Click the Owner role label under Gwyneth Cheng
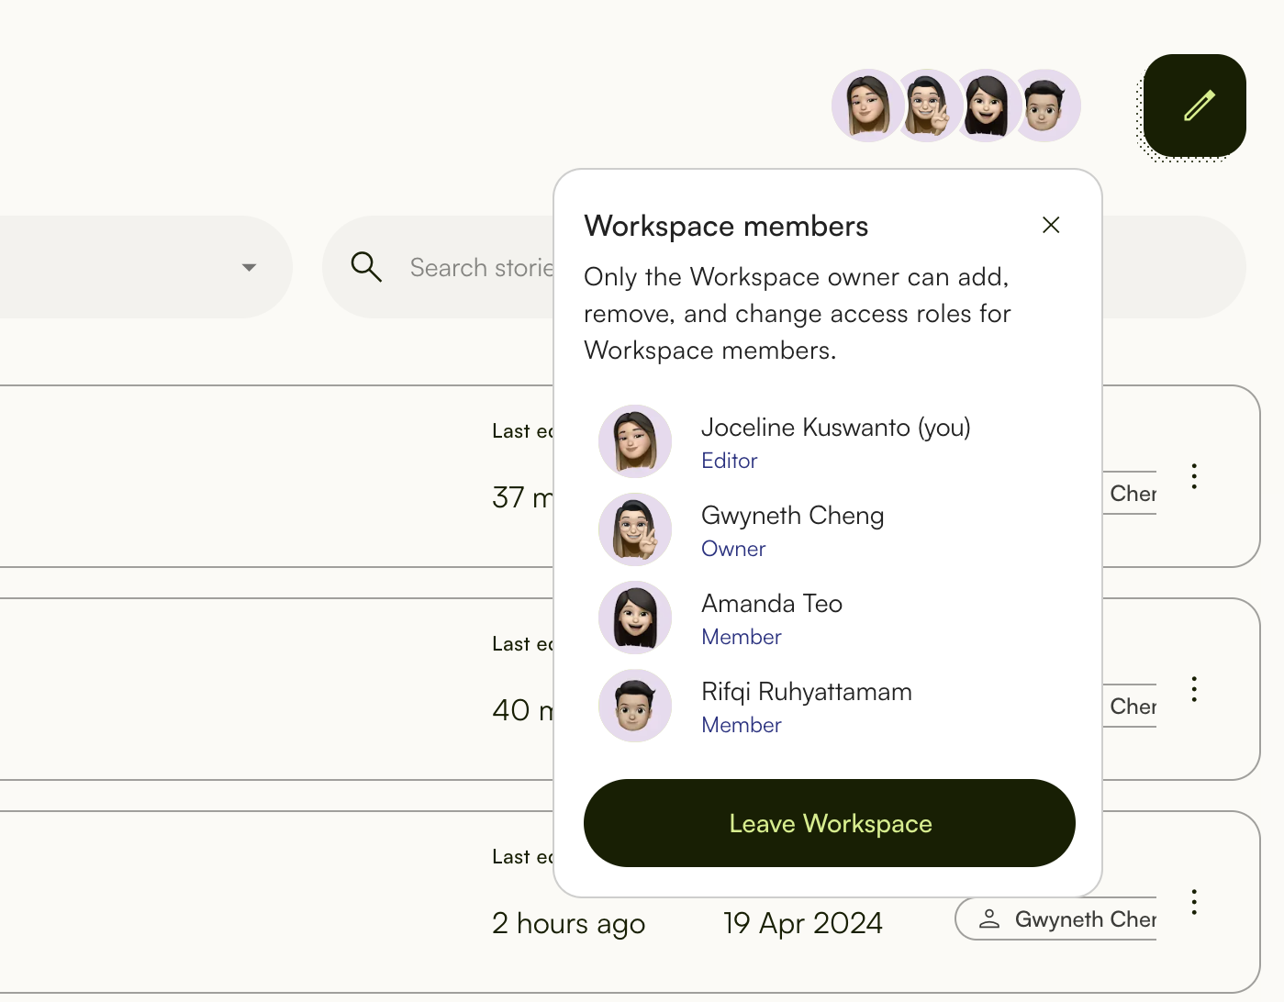This screenshot has height=1002, width=1284. point(732,549)
